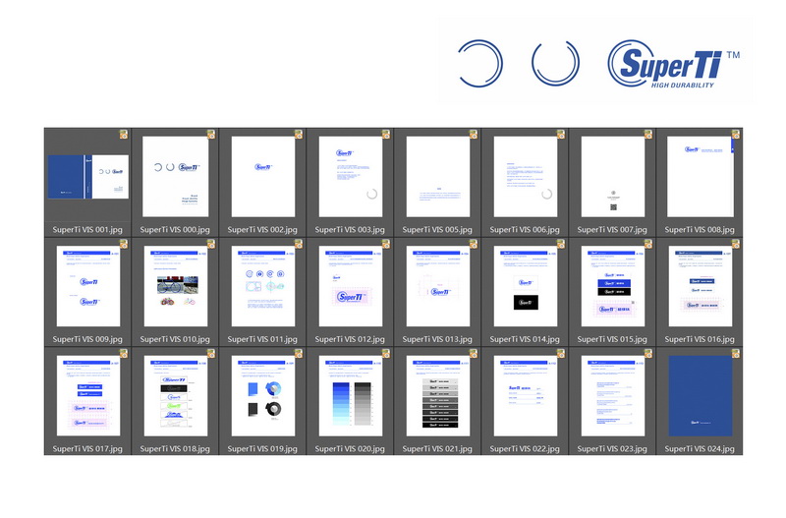
Task: Select the SuperTi VIS 016.jpg thumbnail
Action: 701,286
